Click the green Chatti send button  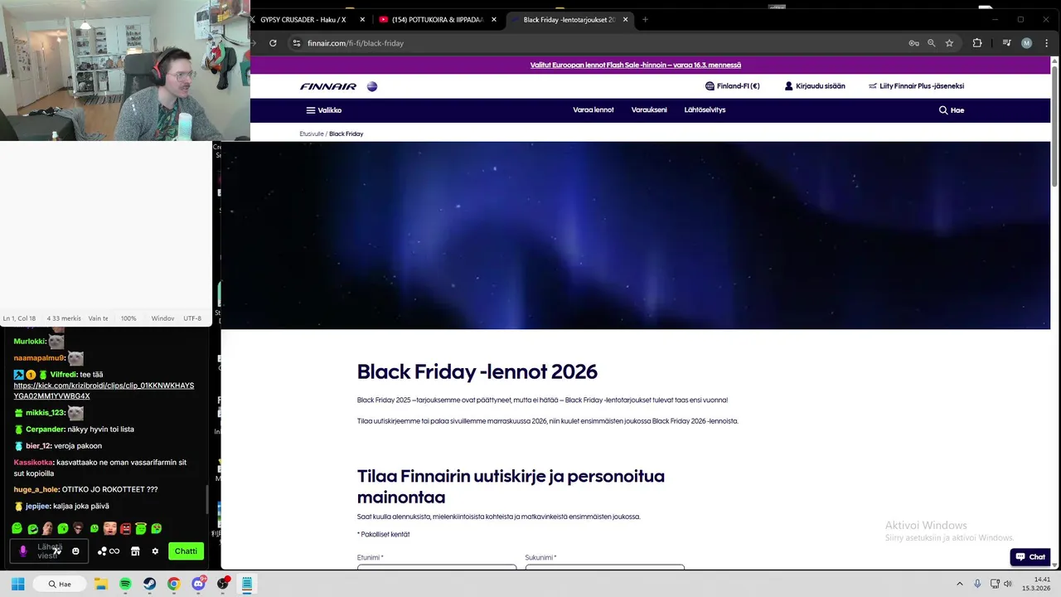(186, 551)
